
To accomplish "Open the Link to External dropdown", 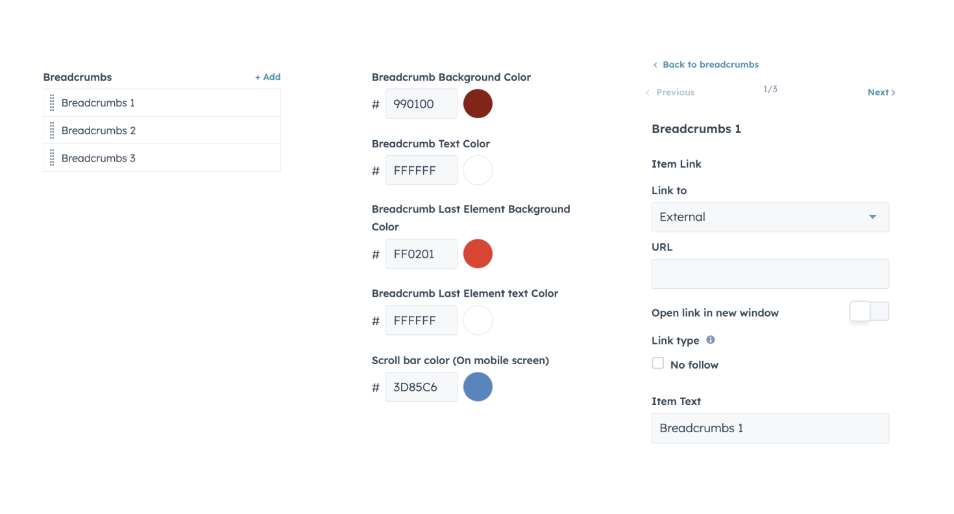I will [x=770, y=217].
